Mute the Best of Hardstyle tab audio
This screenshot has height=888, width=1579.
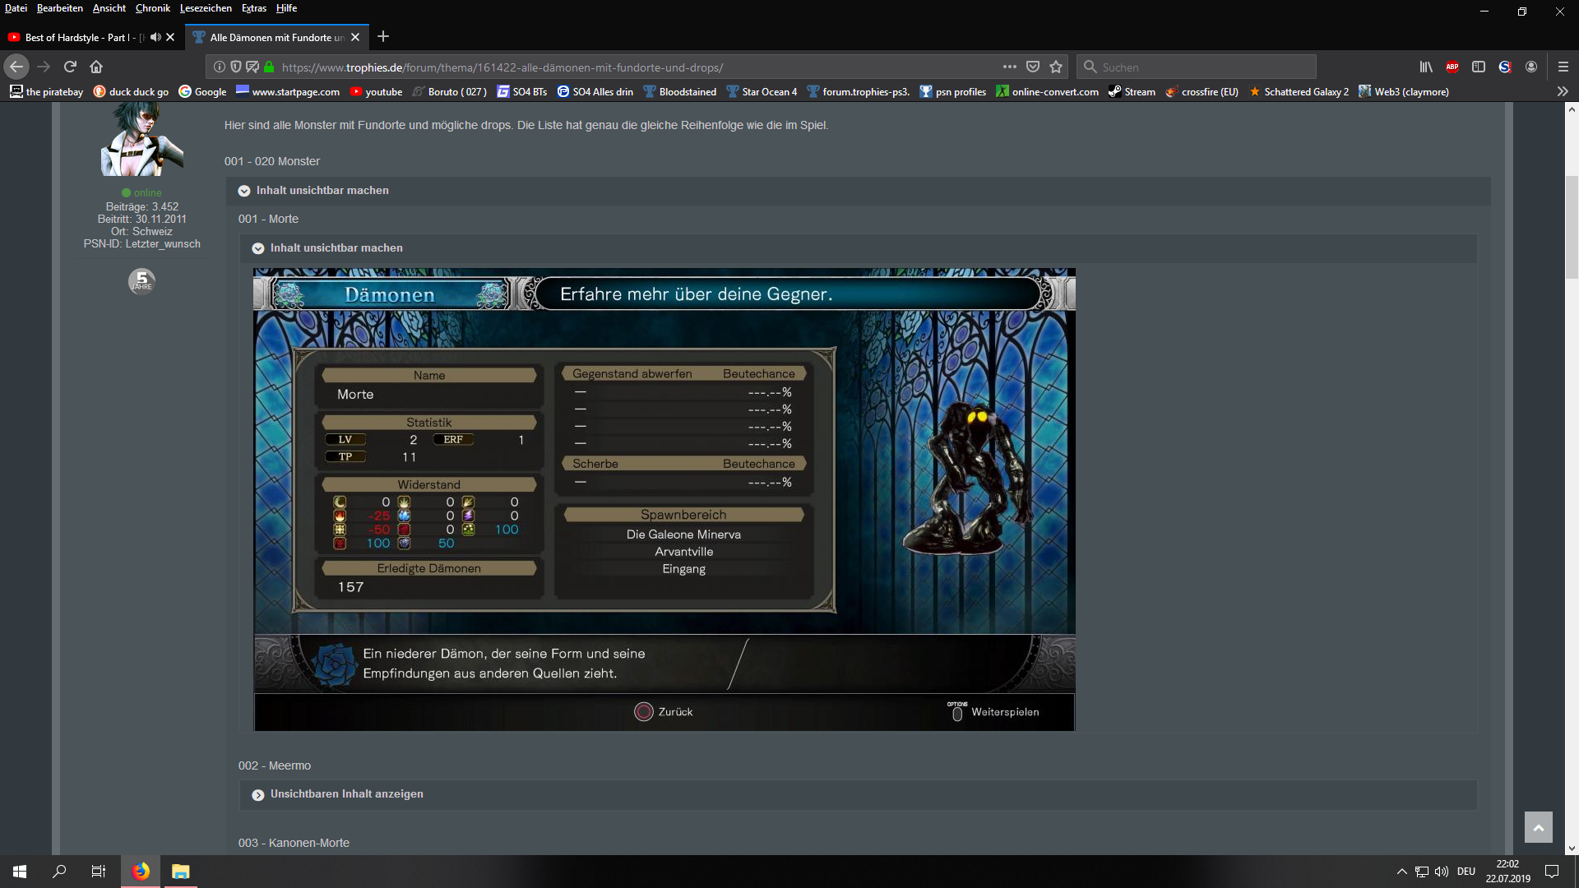155,37
